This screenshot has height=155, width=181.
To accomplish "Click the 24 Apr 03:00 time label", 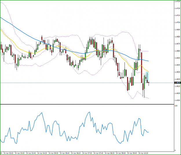I will [x=20, y=153].
